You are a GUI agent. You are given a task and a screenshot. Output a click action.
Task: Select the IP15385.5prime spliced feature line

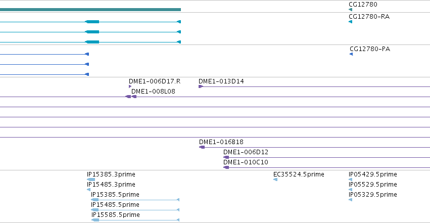tap(135, 200)
